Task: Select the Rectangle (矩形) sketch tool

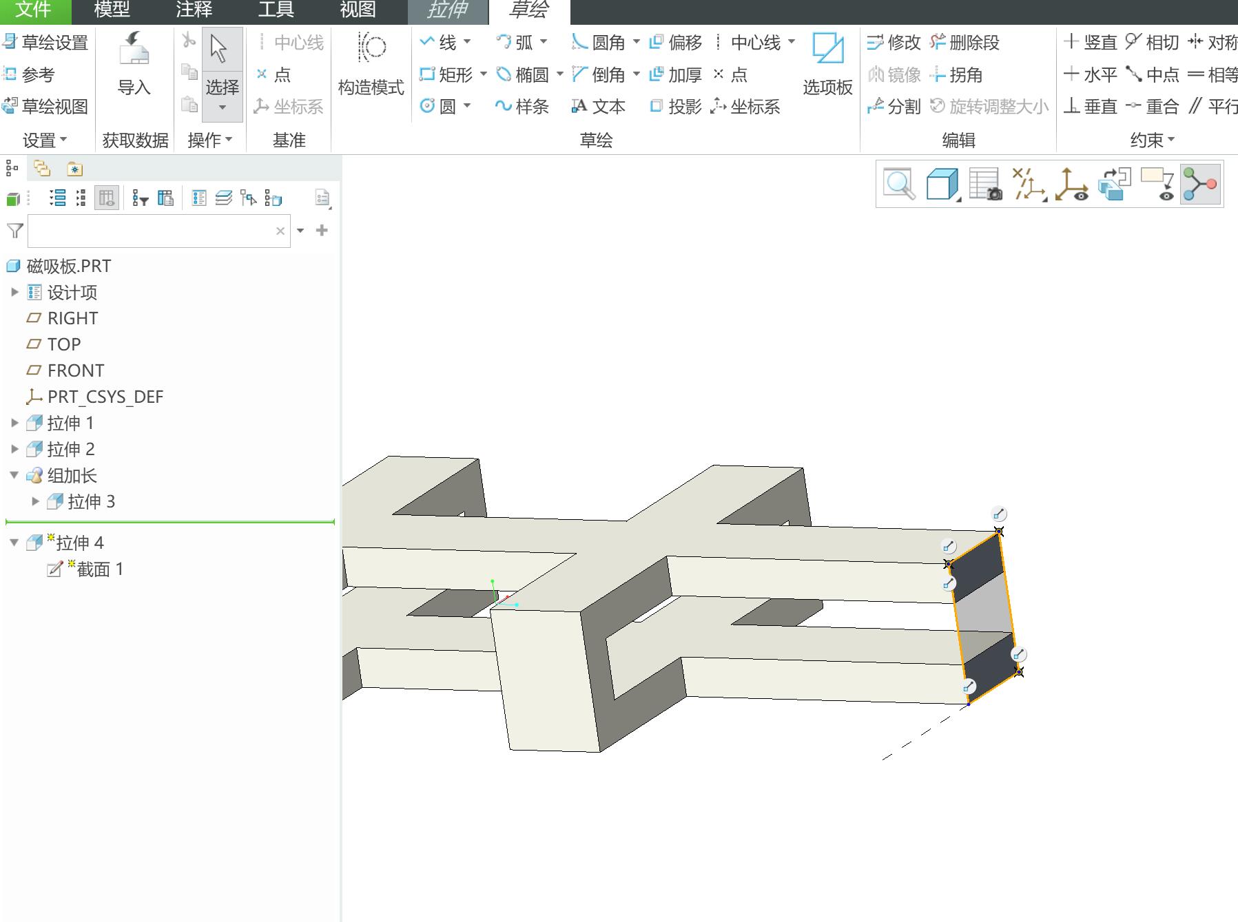Action: point(446,74)
